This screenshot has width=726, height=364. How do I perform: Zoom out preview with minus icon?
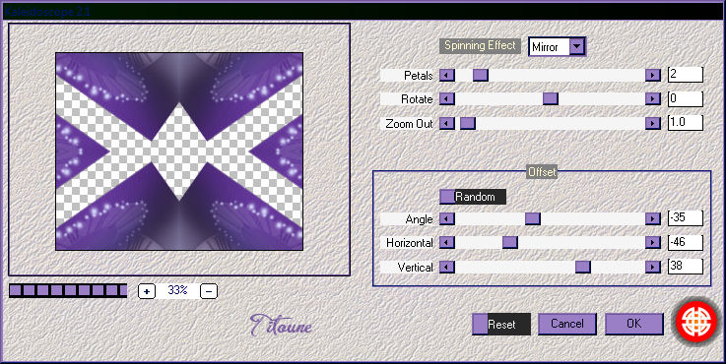pyautogui.click(x=209, y=291)
